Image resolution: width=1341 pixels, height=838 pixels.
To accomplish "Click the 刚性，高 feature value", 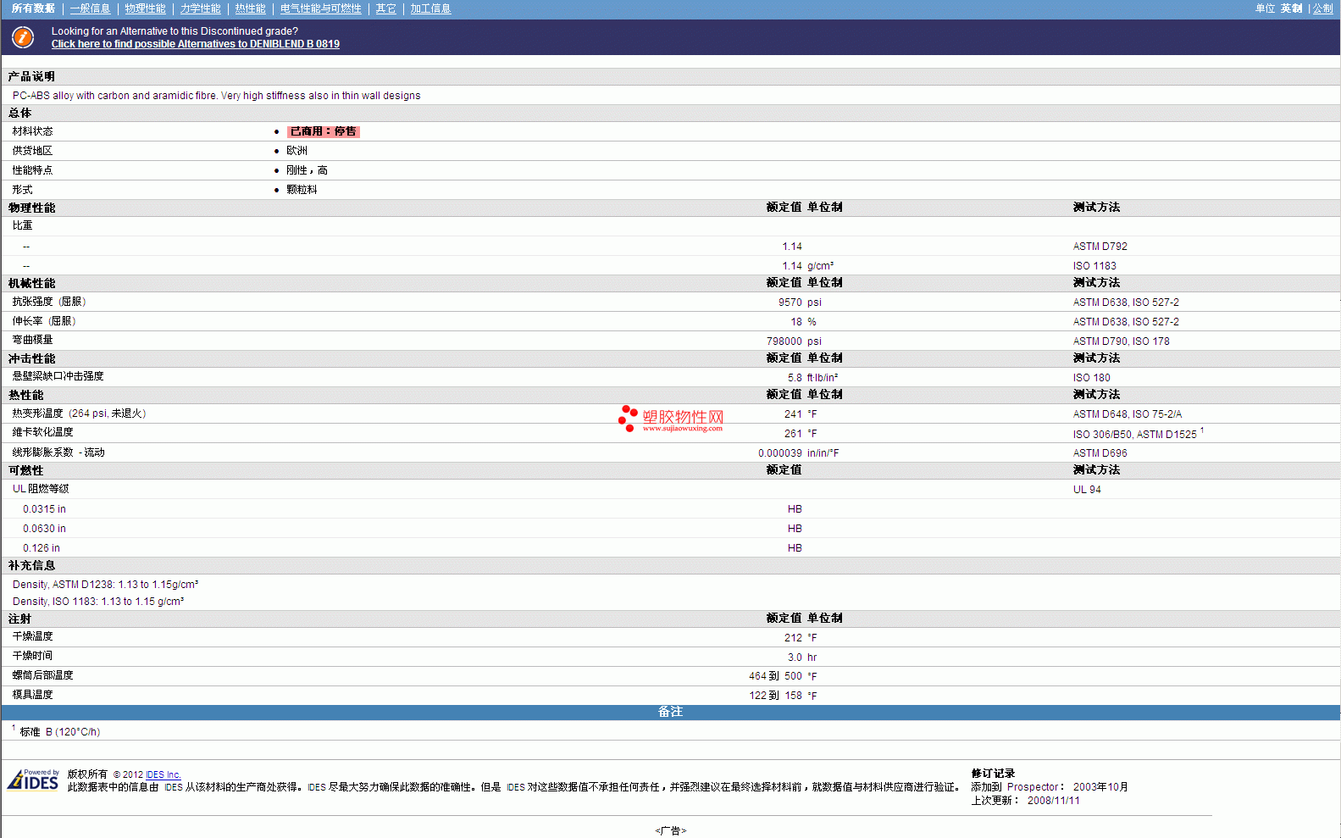I will pos(307,170).
